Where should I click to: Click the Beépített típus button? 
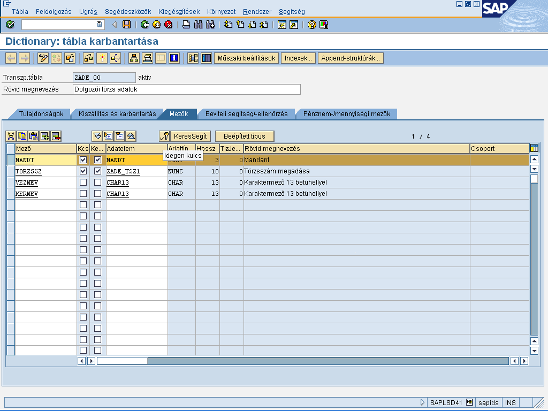click(244, 136)
